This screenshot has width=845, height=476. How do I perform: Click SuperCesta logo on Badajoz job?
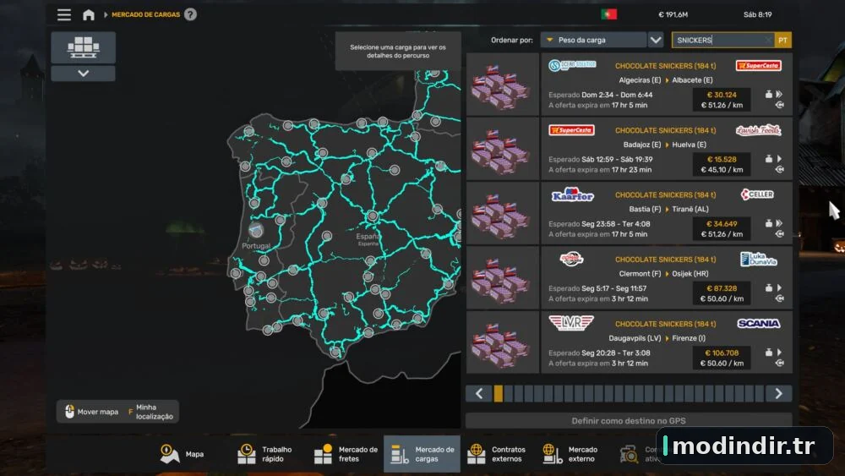click(x=571, y=130)
